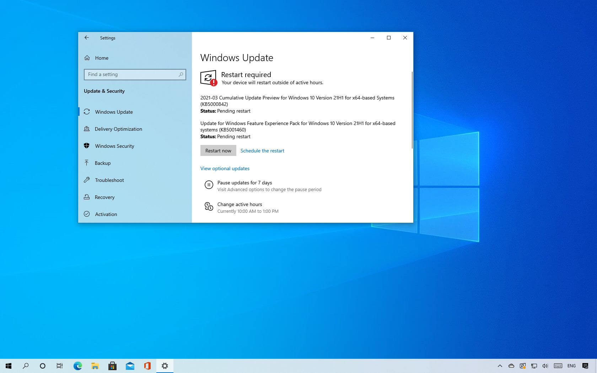Maximize the Settings window

pyautogui.click(x=389, y=38)
